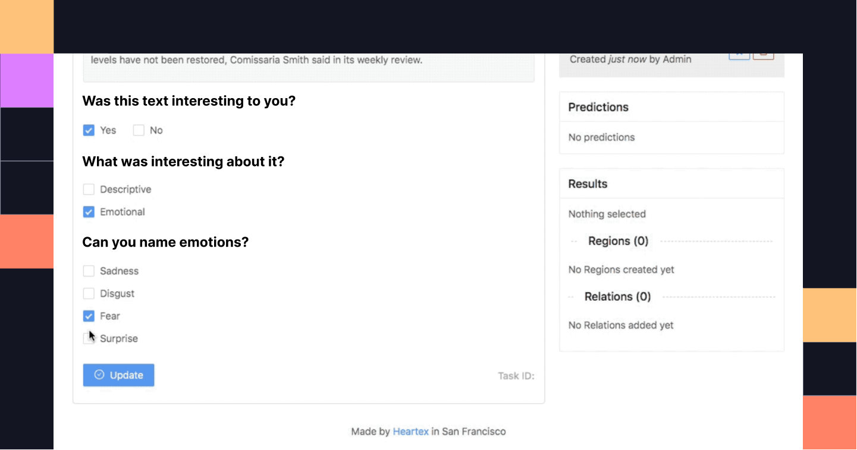This screenshot has height=450, width=857.
Task: Uncheck the "Fear" emotion
Action: [x=89, y=316]
